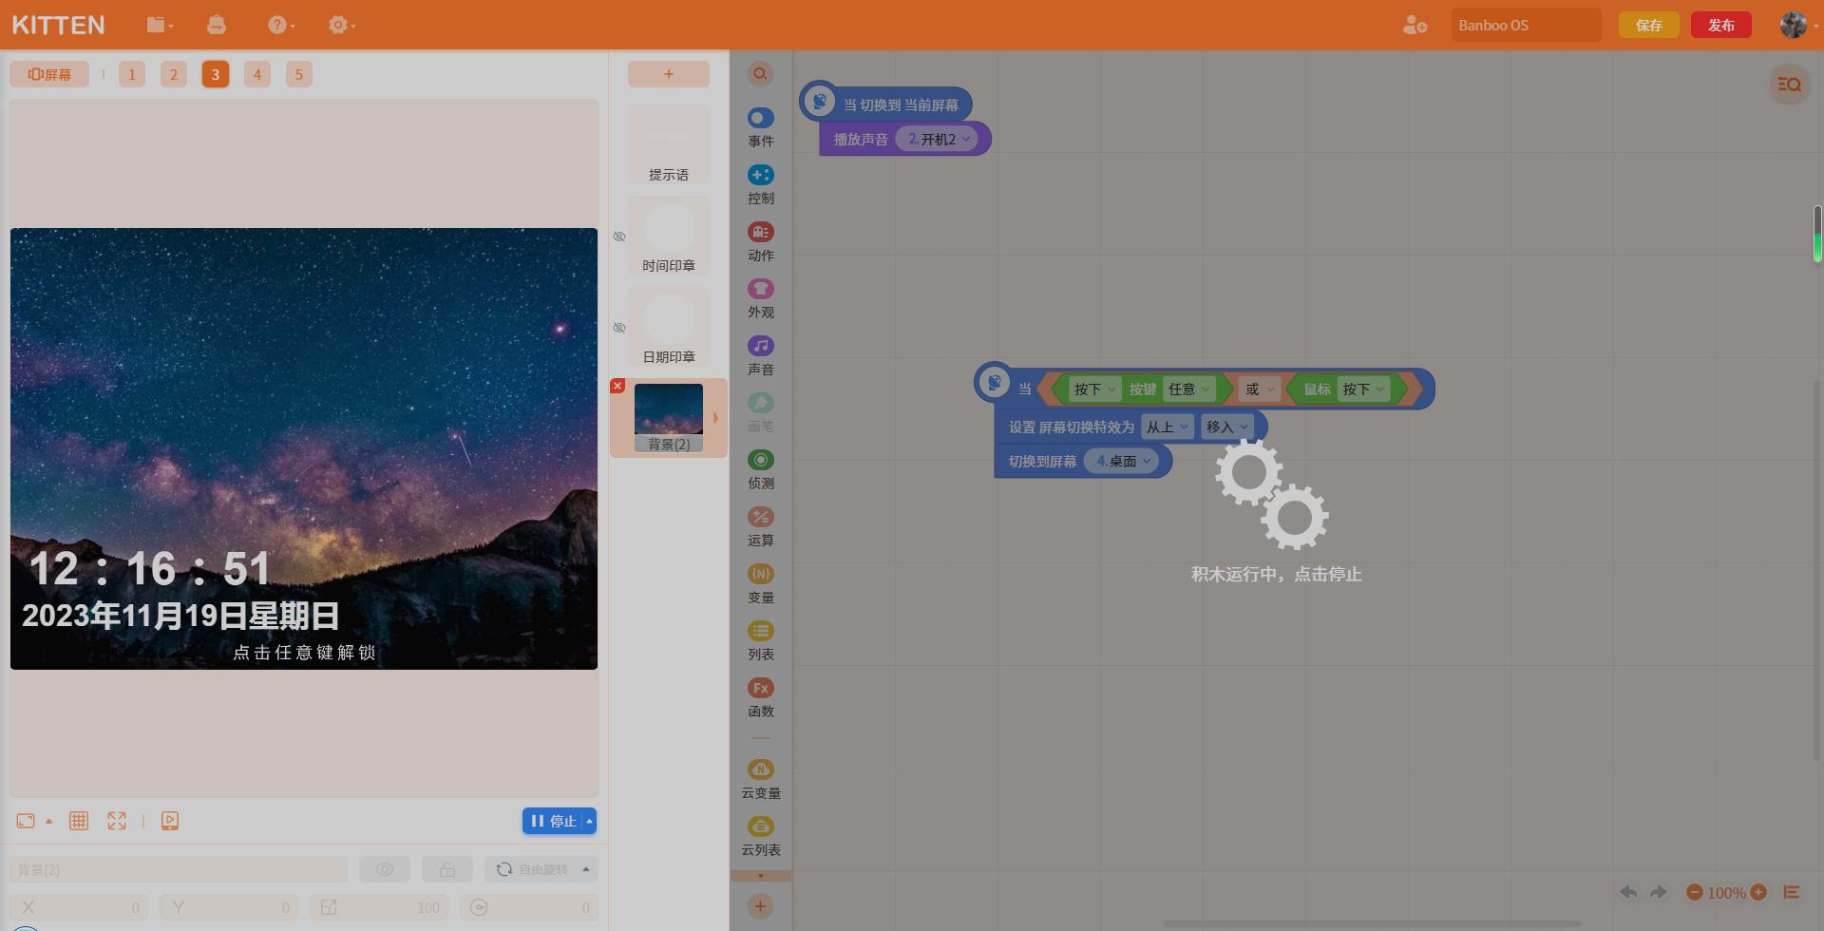1824x931 pixels.
Task: Open the stage size ratio dropdown
Action: tap(33, 821)
